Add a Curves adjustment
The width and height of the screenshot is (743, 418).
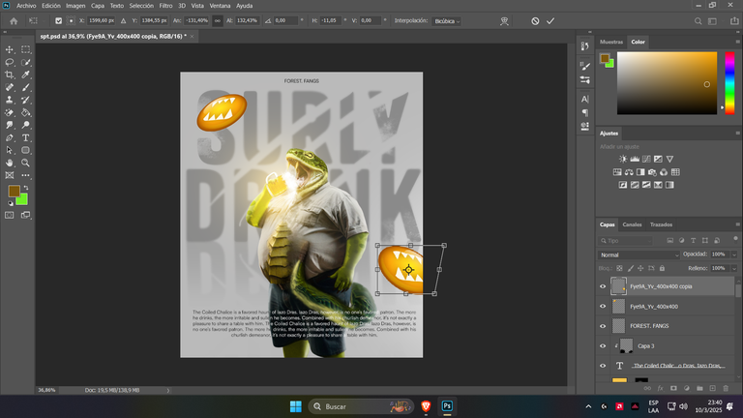646,160
